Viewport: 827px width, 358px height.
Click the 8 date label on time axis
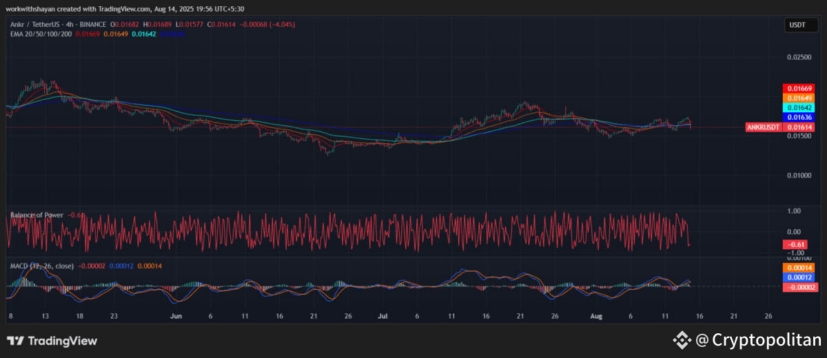10,316
